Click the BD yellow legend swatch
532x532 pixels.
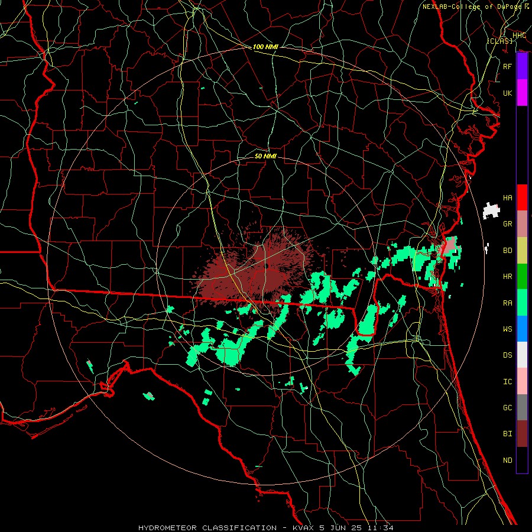pos(522,250)
